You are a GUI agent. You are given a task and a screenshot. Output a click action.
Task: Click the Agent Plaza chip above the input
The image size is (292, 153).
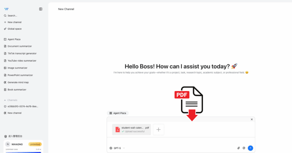(x=118, y=113)
